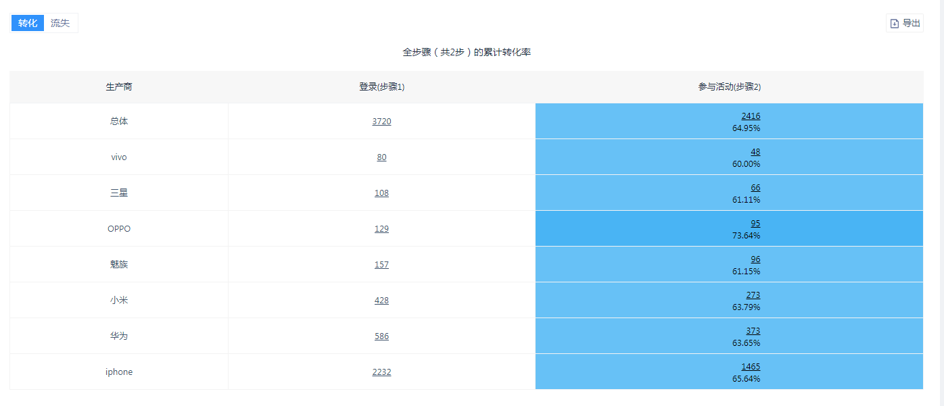Viewport: 944px width, 406px height.
Task: Click the export icon beside 导出
Action: point(895,24)
